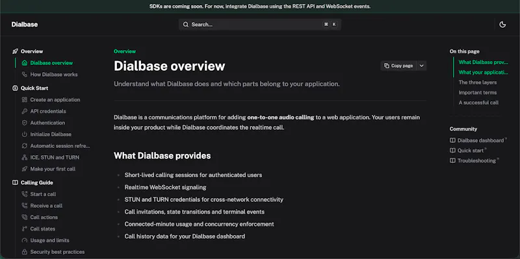The height and width of the screenshot is (259, 520).
Task: Click the network icon beside ICE, STUN and TURN
Action: pyautogui.click(x=25, y=157)
